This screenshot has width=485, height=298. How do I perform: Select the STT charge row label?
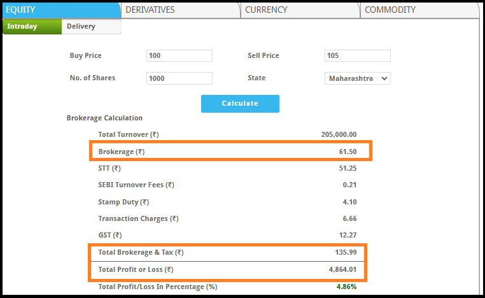click(x=109, y=169)
